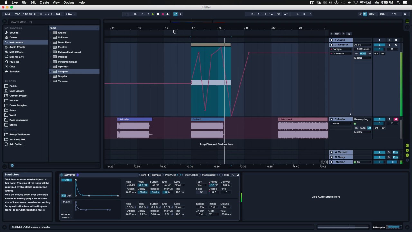This screenshot has width=412, height=232.
Task: Select the Clips category
Action: pyautogui.click(x=12, y=66)
